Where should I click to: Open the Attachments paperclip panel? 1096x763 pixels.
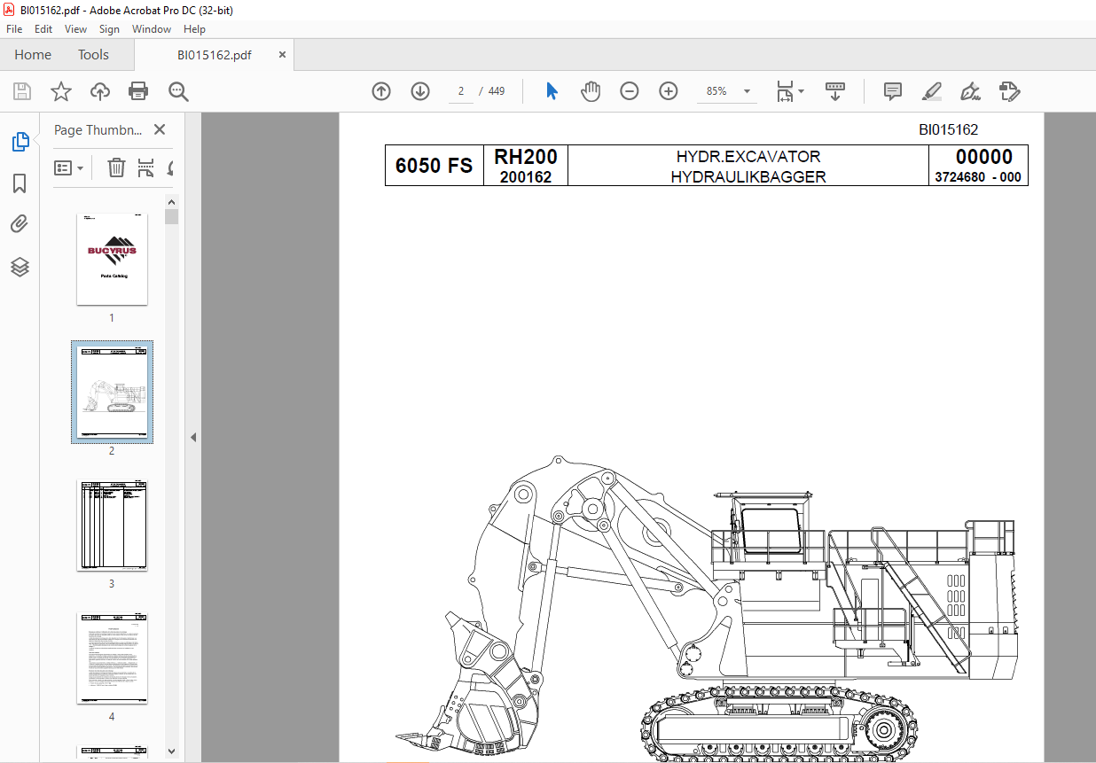pos(20,224)
